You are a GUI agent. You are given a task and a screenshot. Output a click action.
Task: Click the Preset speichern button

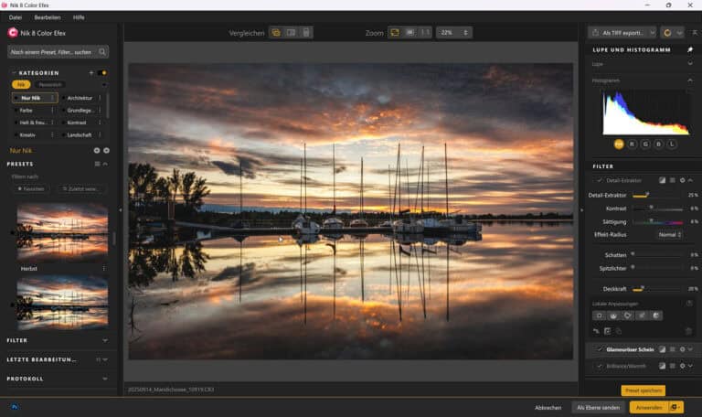[643, 390]
